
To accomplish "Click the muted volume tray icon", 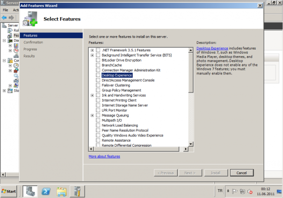I will [250, 191].
